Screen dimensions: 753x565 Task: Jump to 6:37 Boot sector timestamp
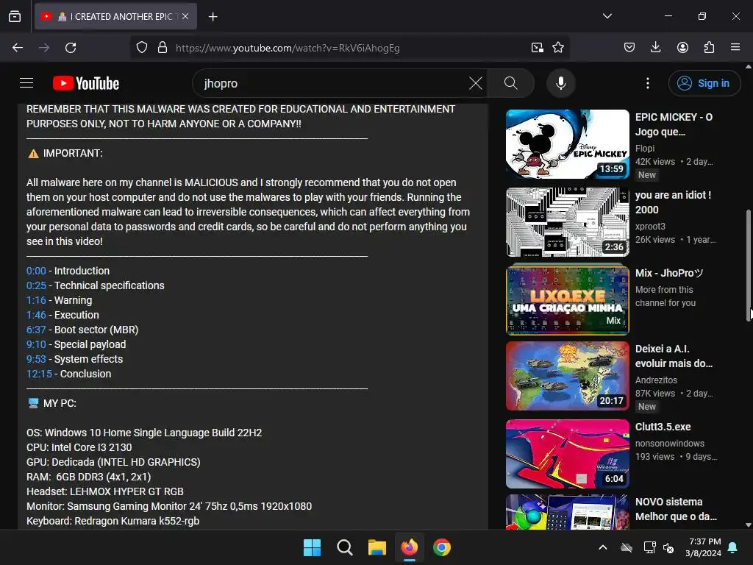36,330
